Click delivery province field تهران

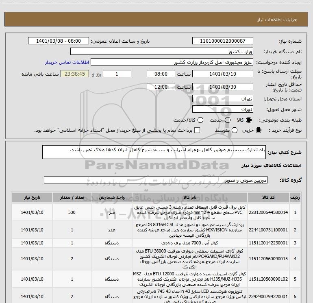click(x=223, y=99)
